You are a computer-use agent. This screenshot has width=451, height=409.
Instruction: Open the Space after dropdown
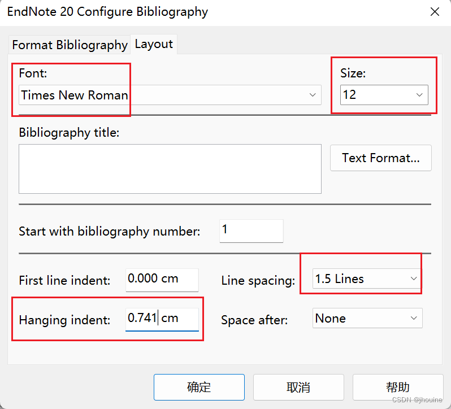click(x=414, y=318)
